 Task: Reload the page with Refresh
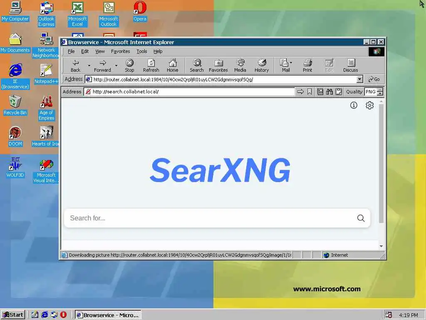click(x=151, y=65)
